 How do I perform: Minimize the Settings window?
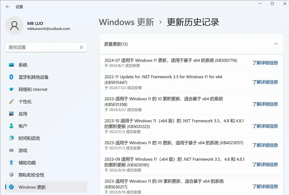(260, 4)
